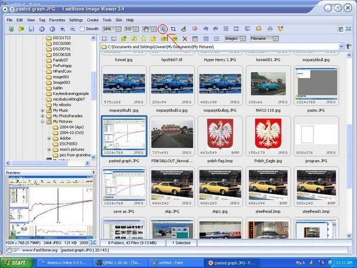
Task: Select the skip.JPG yellow car thumbnail
Action: point(172,186)
